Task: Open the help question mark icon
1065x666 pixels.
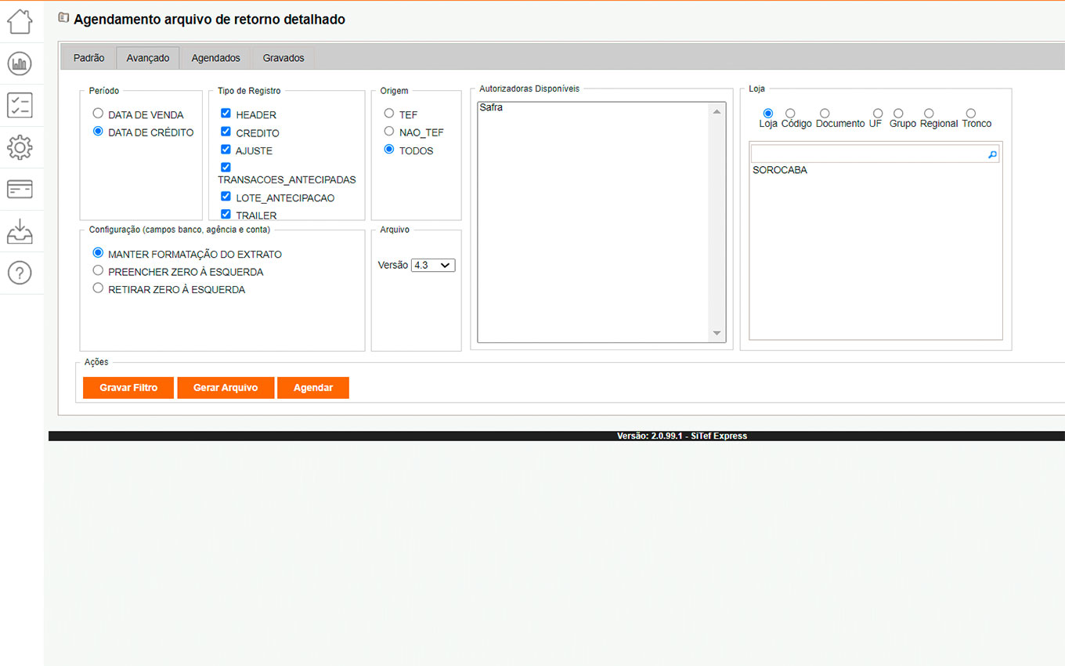Action: click(x=20, y=273)
